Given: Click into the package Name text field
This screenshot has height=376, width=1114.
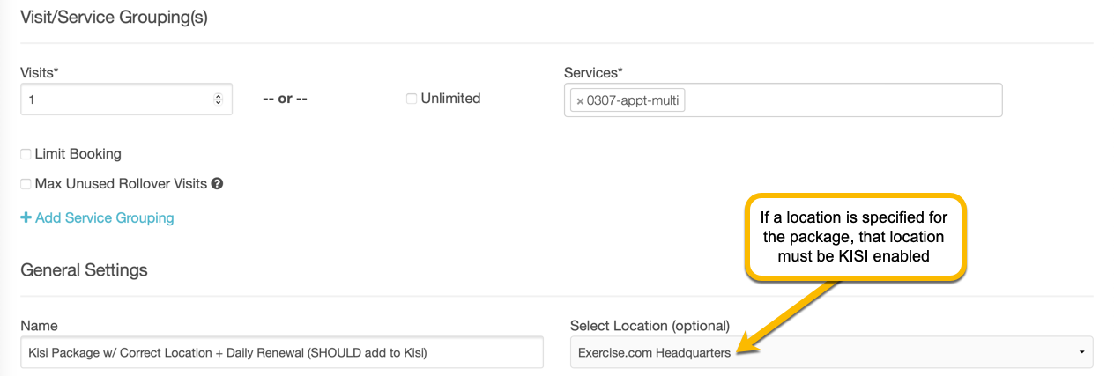Looking at the screenshot, I should (282, 352).
